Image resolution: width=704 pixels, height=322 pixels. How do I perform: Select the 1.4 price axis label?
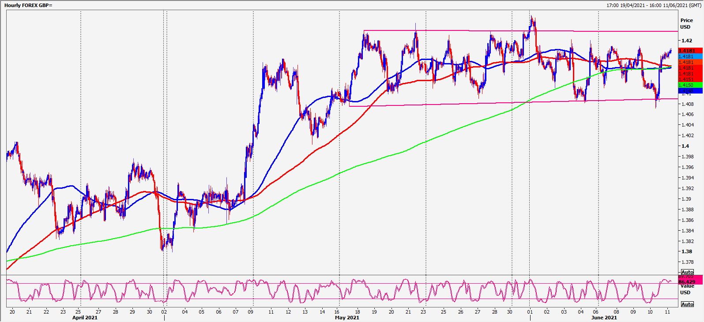(x=685, y=146)
